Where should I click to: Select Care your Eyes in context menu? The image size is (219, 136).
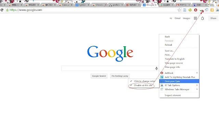click(179, 81)
